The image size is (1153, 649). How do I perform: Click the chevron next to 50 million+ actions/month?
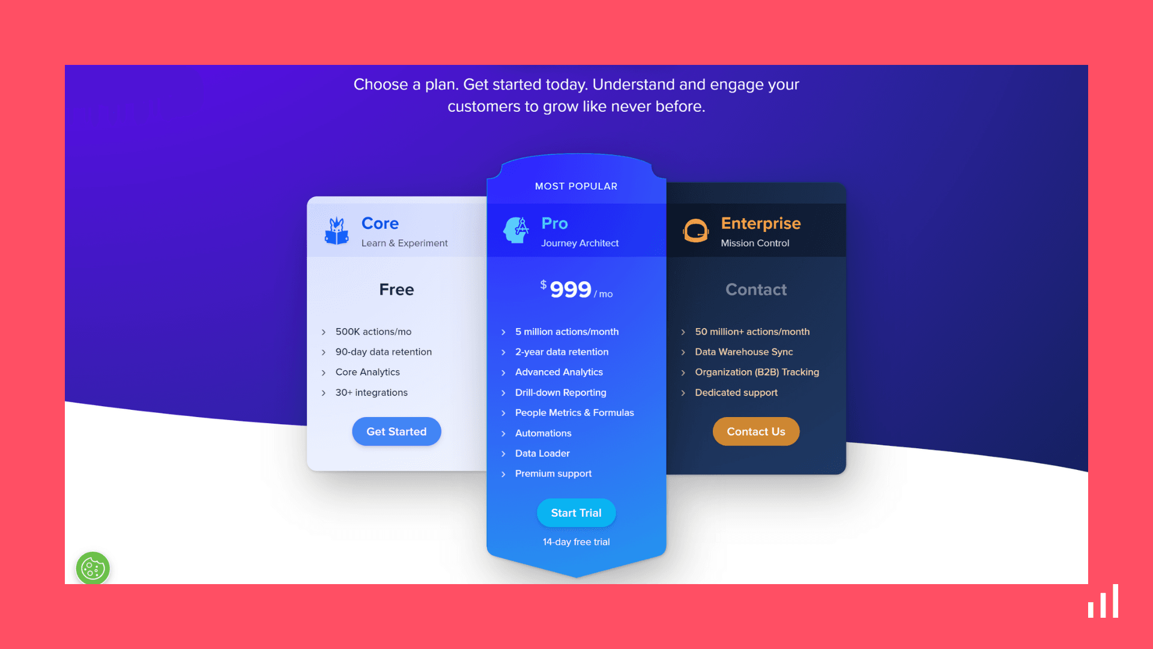click(x=684, y=331)
